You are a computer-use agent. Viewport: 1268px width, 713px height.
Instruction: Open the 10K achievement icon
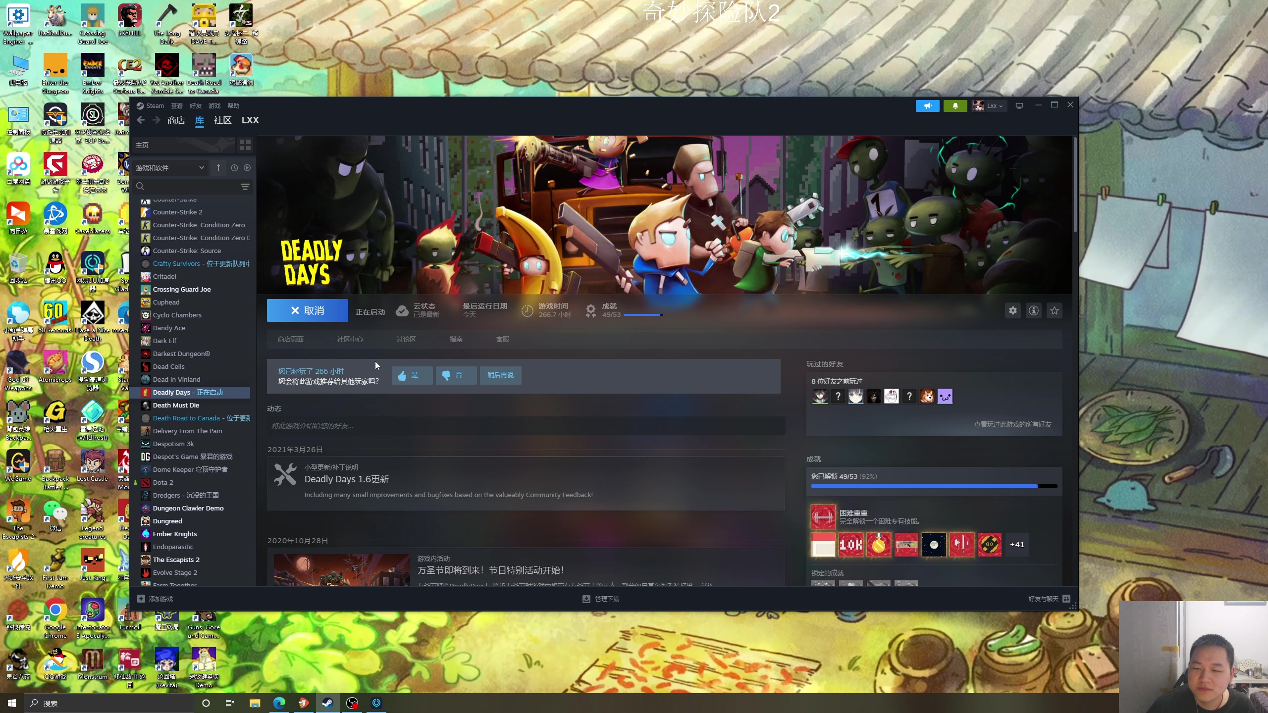click(850, 545)
